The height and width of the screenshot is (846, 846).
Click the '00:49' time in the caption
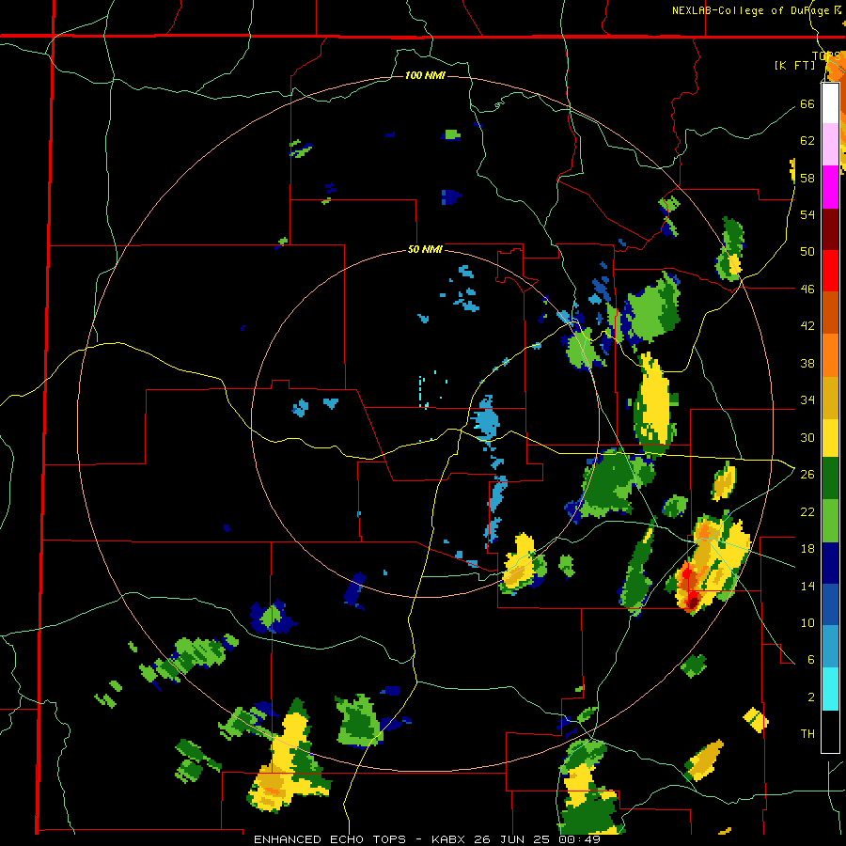coord(579,839)
